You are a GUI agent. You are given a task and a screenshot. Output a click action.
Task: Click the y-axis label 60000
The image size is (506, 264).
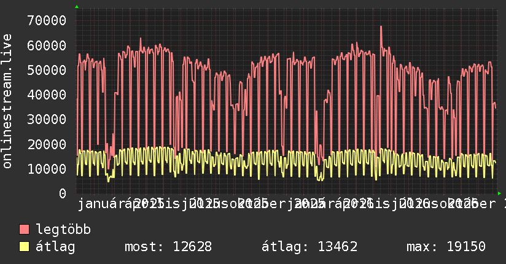point(47,45)
